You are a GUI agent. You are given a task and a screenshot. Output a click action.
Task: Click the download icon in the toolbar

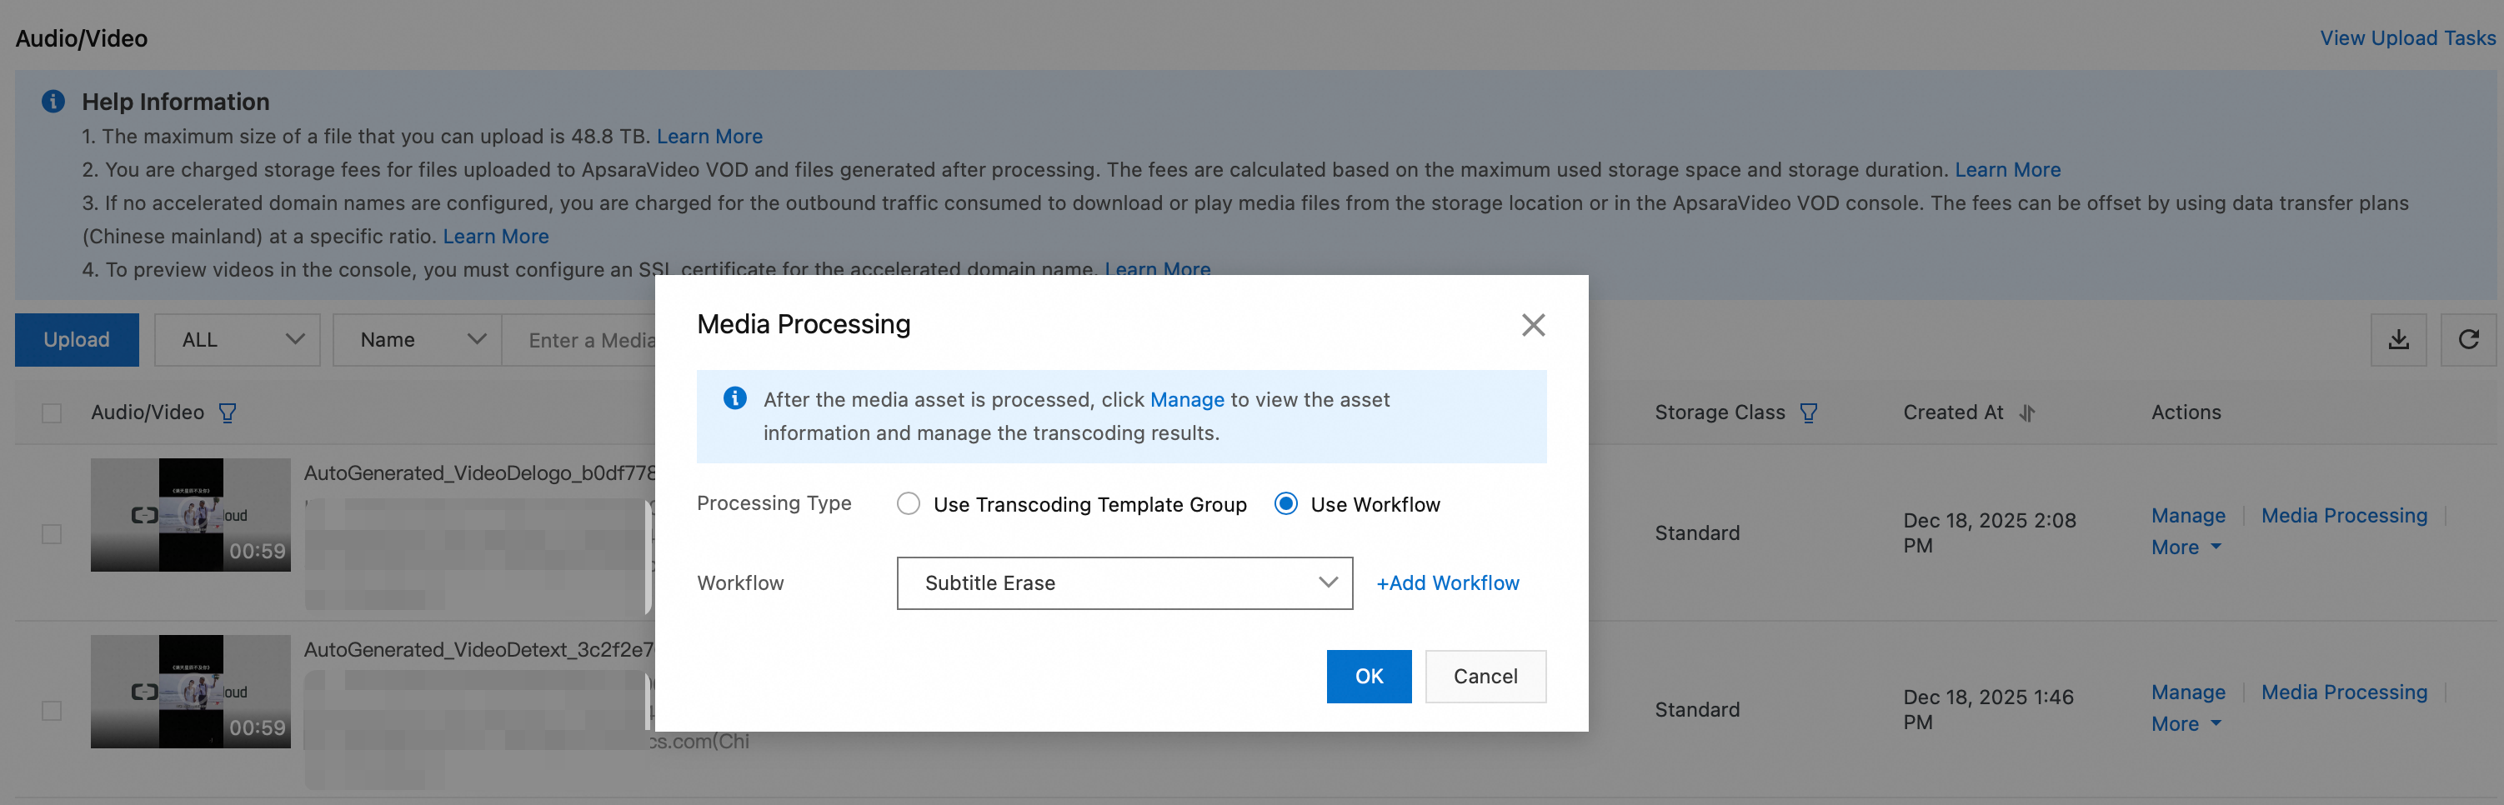coord(2398,339)
